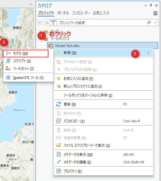The image size is (161, 181).
Task: Click the home button in Catalog toolbar
Action: pyautogui.click(x=47, y=23)
